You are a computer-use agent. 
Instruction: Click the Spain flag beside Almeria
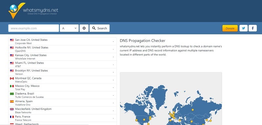click(12, 102)
